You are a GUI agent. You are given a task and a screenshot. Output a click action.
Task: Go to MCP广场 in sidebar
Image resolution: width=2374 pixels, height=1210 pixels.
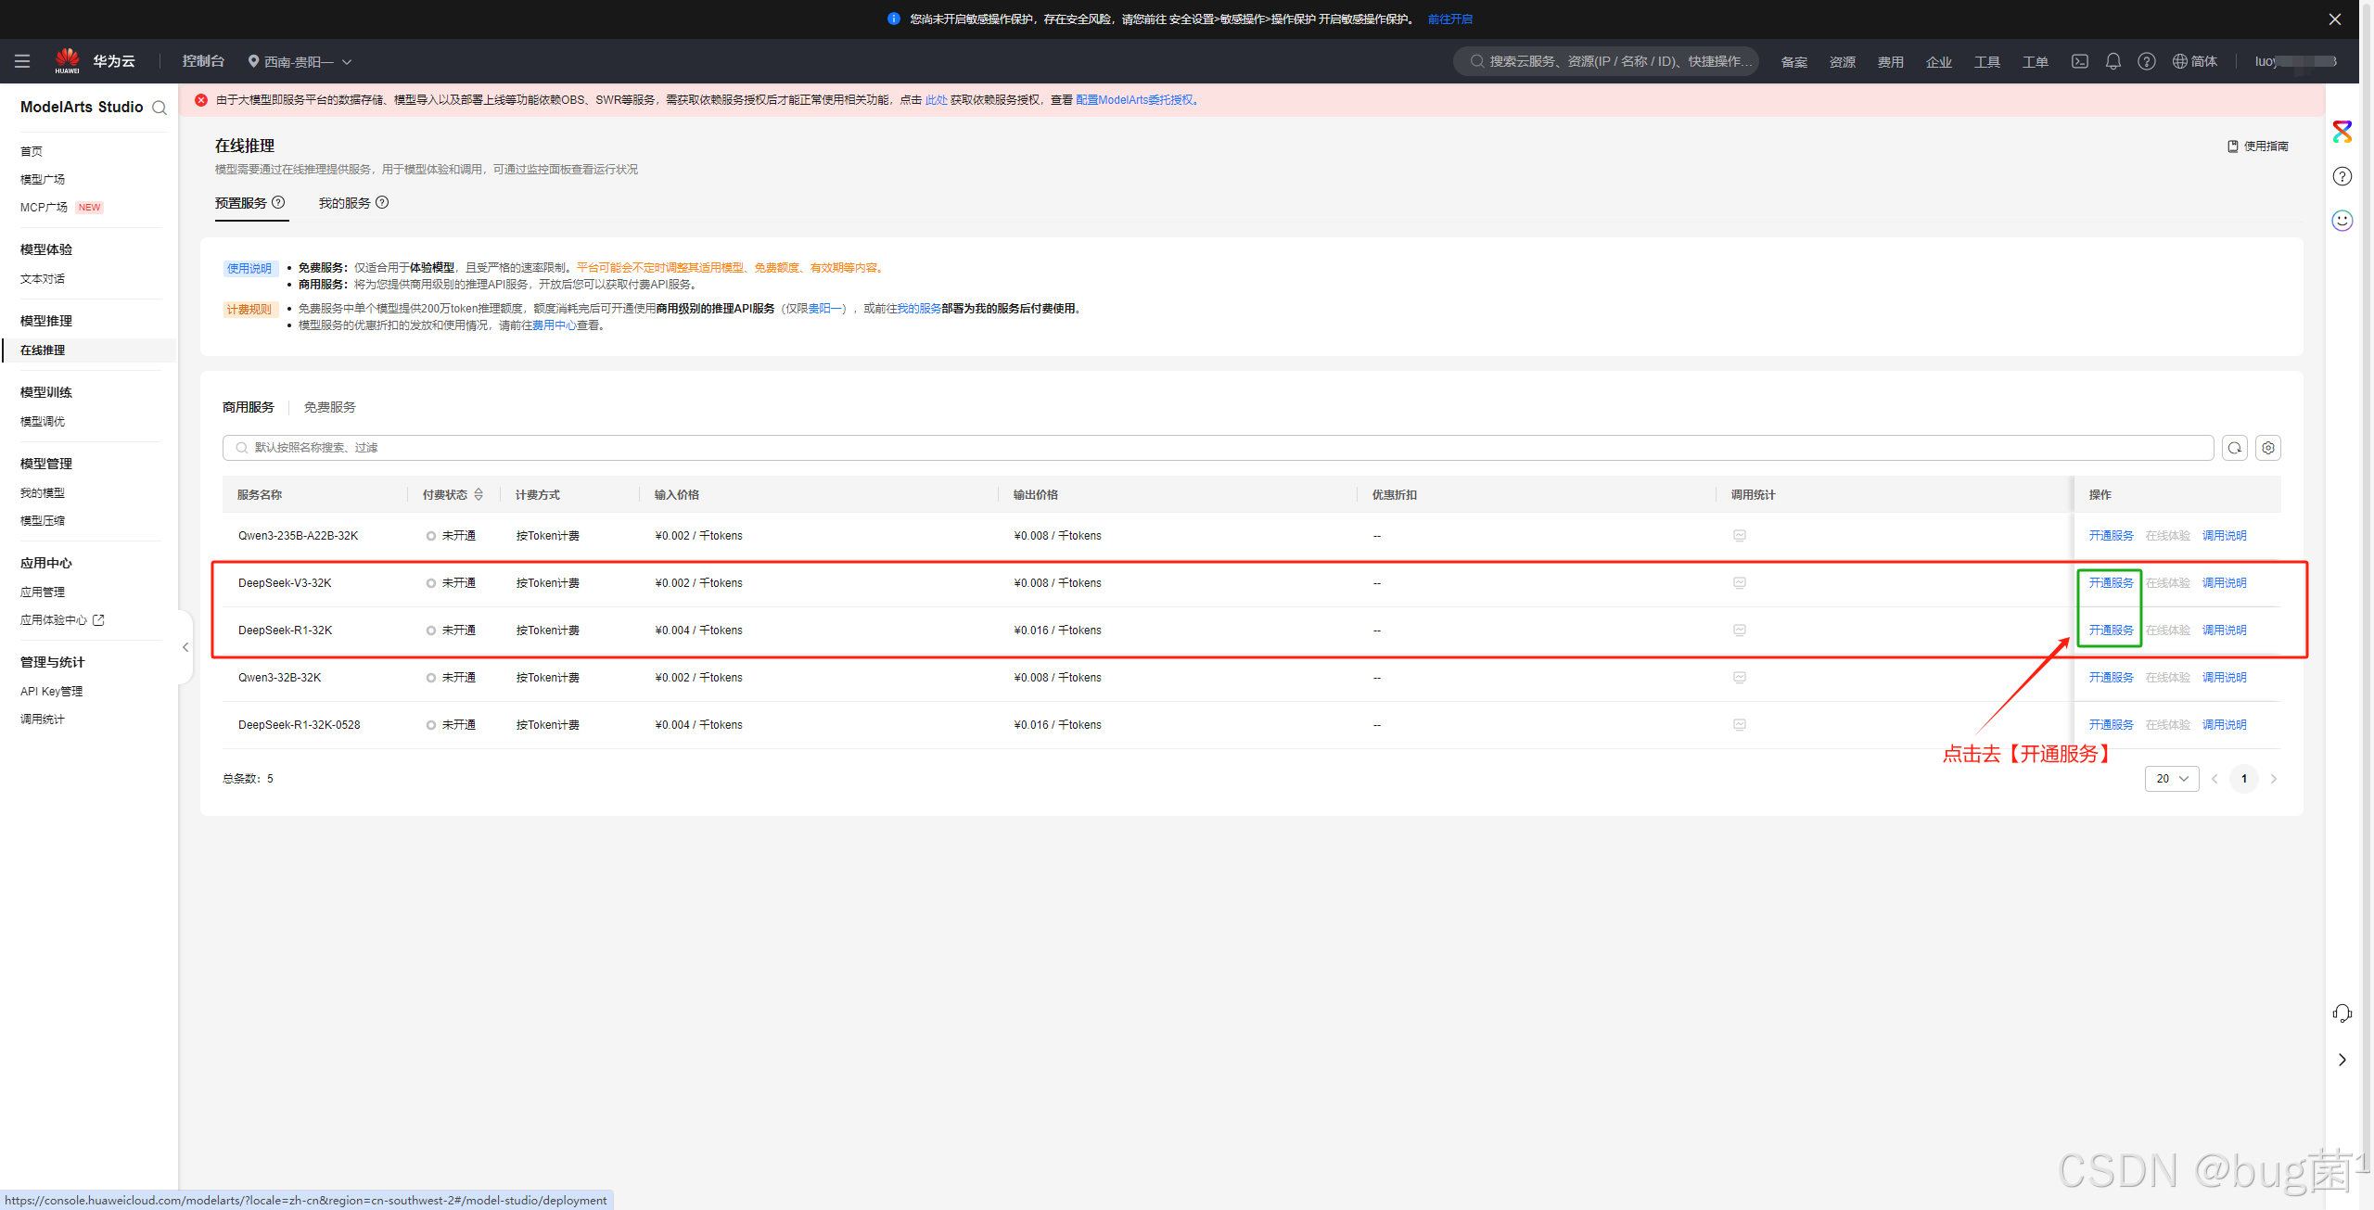pos(44,208)
